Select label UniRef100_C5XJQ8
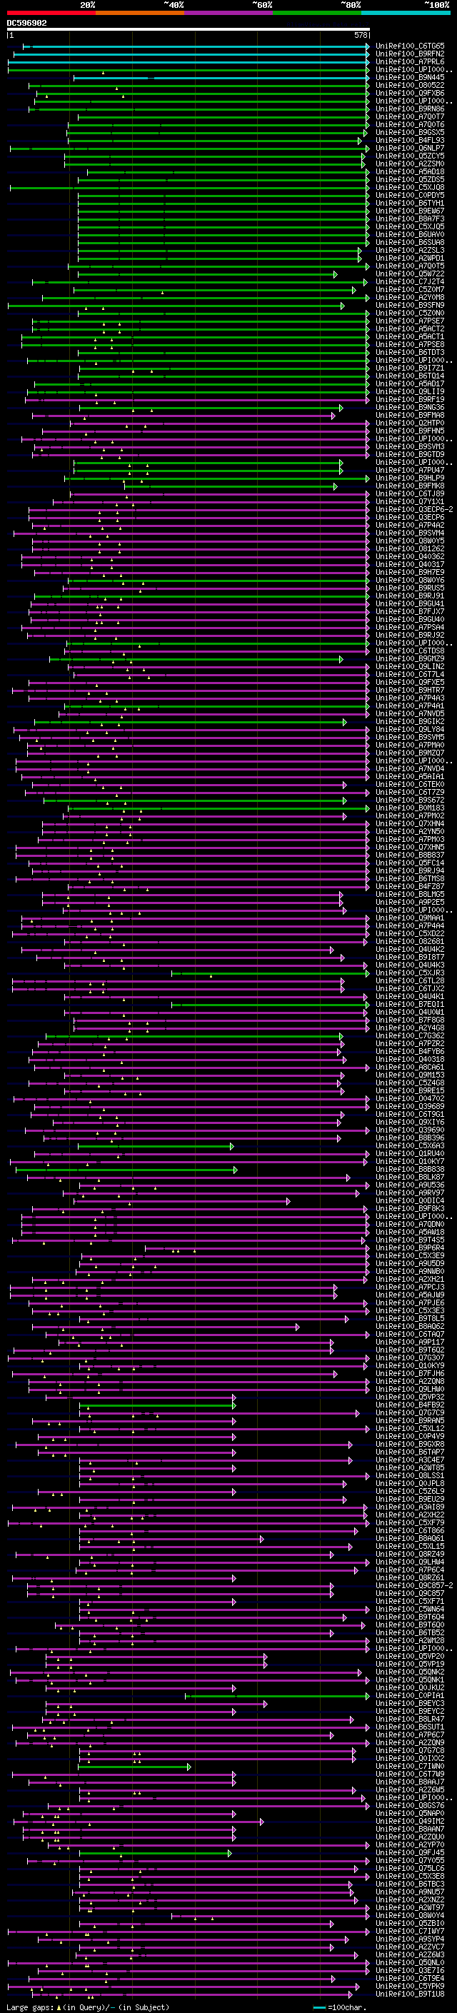The height and width of the screenshot is (2013, 457). tap(410, 188)
